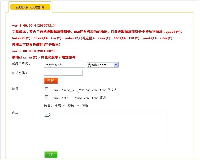This screenshot has width=200, height=160.
Task: Click the '邮箱密码:' label
Action: click(x=20, y=73)
